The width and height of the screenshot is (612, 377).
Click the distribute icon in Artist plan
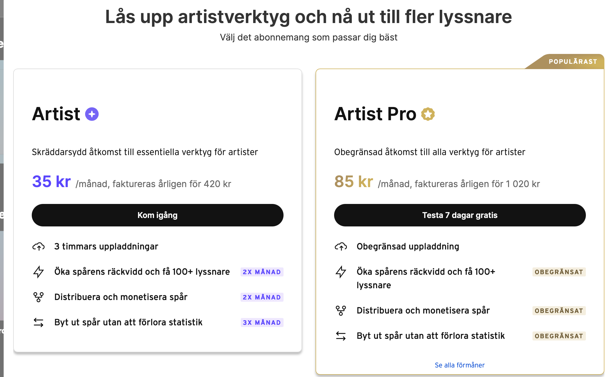pyautogui.click(x=38, y=297)
